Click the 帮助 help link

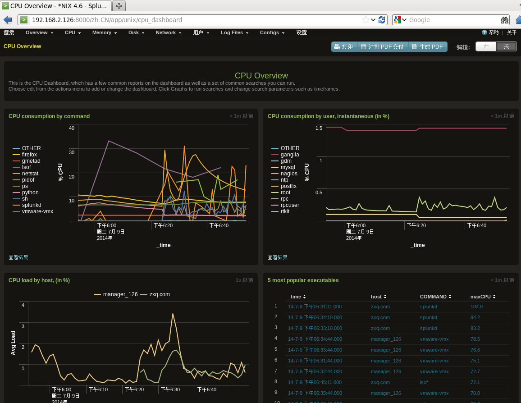494,32
